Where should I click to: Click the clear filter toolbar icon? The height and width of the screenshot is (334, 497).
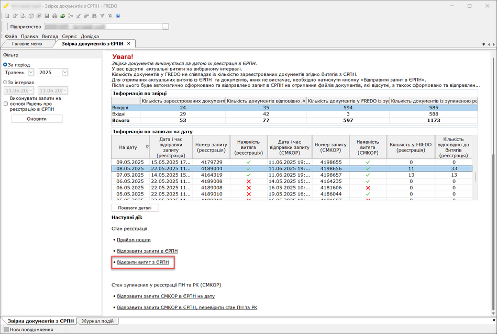click(110, 16)
